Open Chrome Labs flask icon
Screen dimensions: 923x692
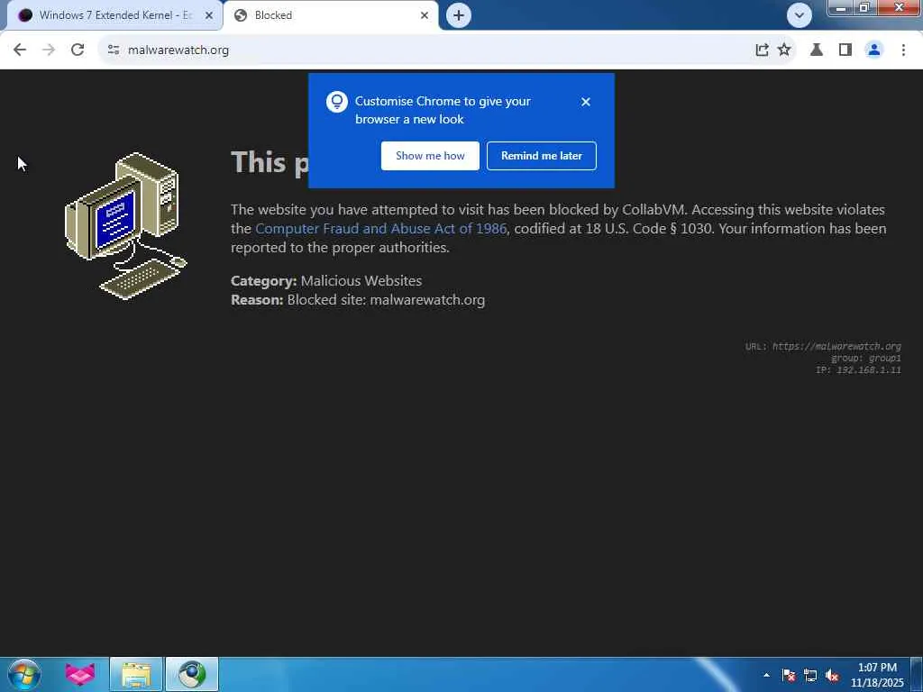[x=817, y=50]
